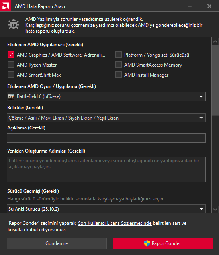219x255 pixels.
Task: Click the Yeniden Oluşturma Adımları (Gerekli) heading
Action: click(46, 151)
